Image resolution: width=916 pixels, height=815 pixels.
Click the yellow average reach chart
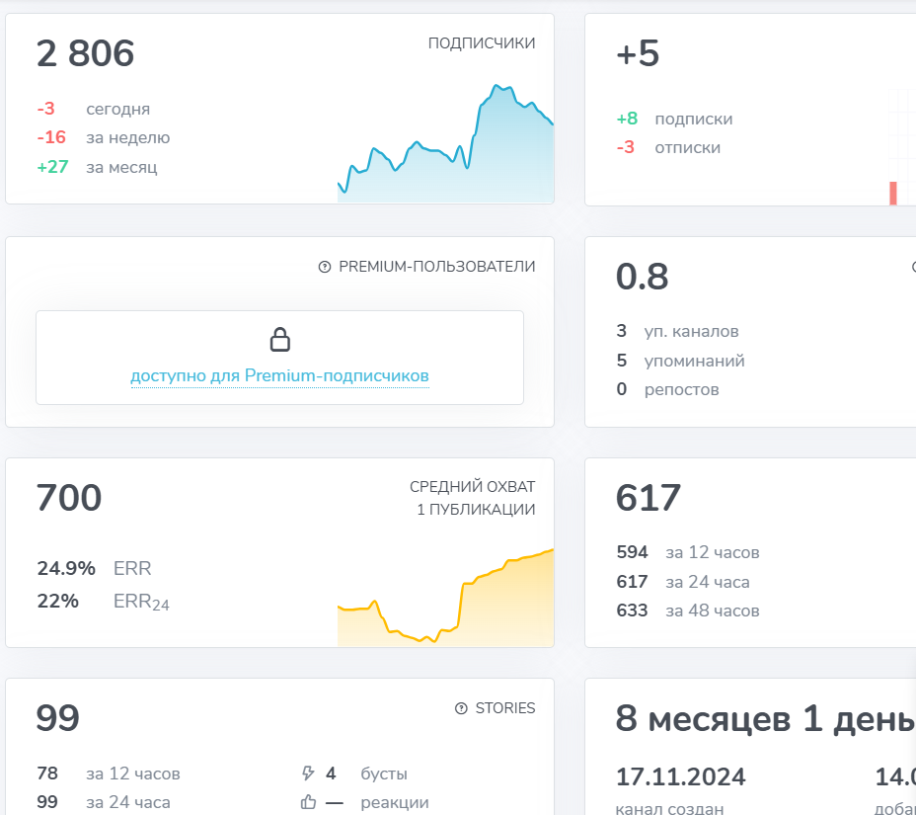(x=445, y=603)
